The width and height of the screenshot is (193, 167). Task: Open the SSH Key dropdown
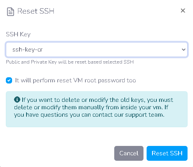97,50
